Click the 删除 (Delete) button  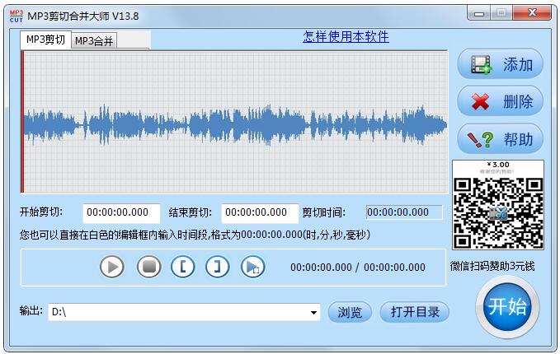[500, 102]
